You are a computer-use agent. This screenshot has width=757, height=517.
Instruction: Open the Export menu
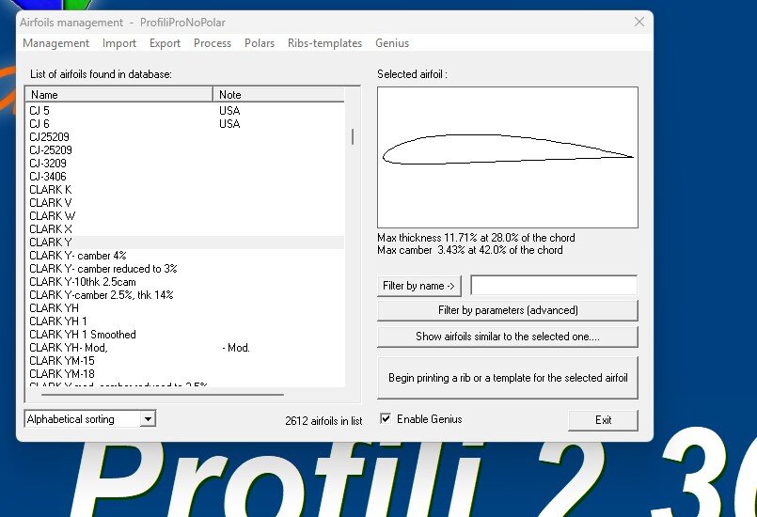point(165,43)
